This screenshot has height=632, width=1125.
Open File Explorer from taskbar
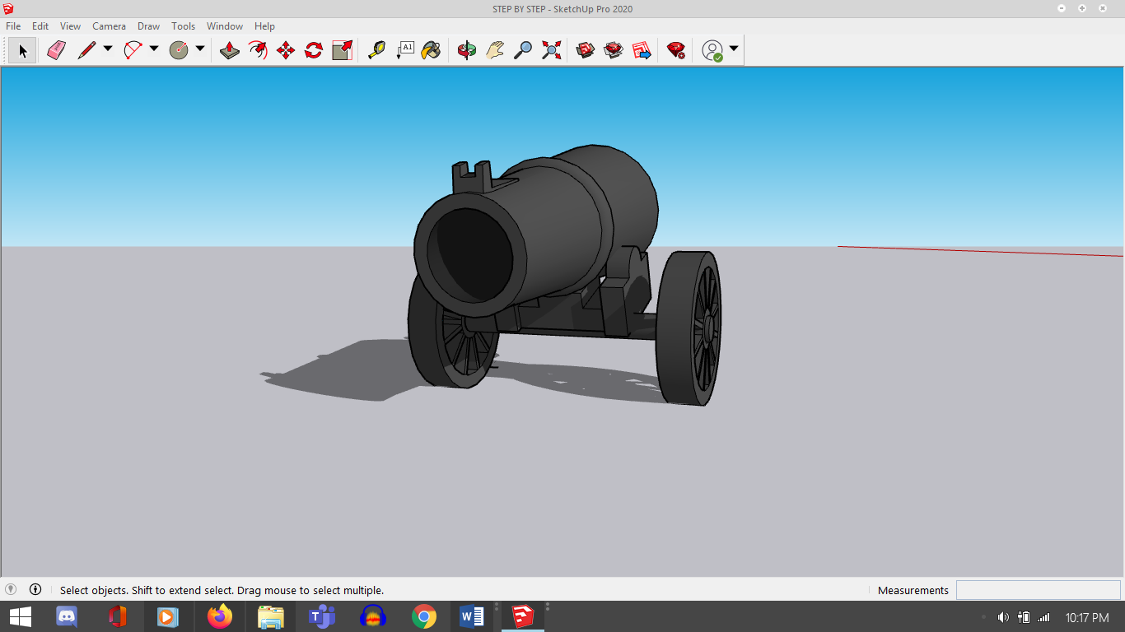(x=271, y=616)
